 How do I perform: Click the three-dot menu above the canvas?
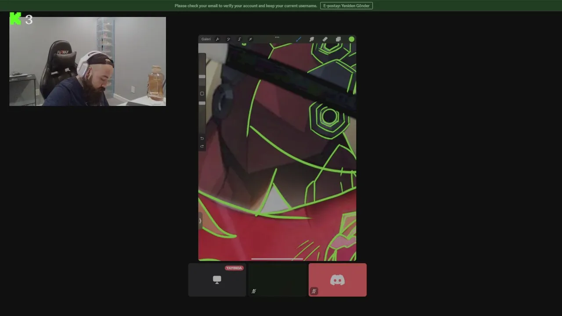[277, 37]
